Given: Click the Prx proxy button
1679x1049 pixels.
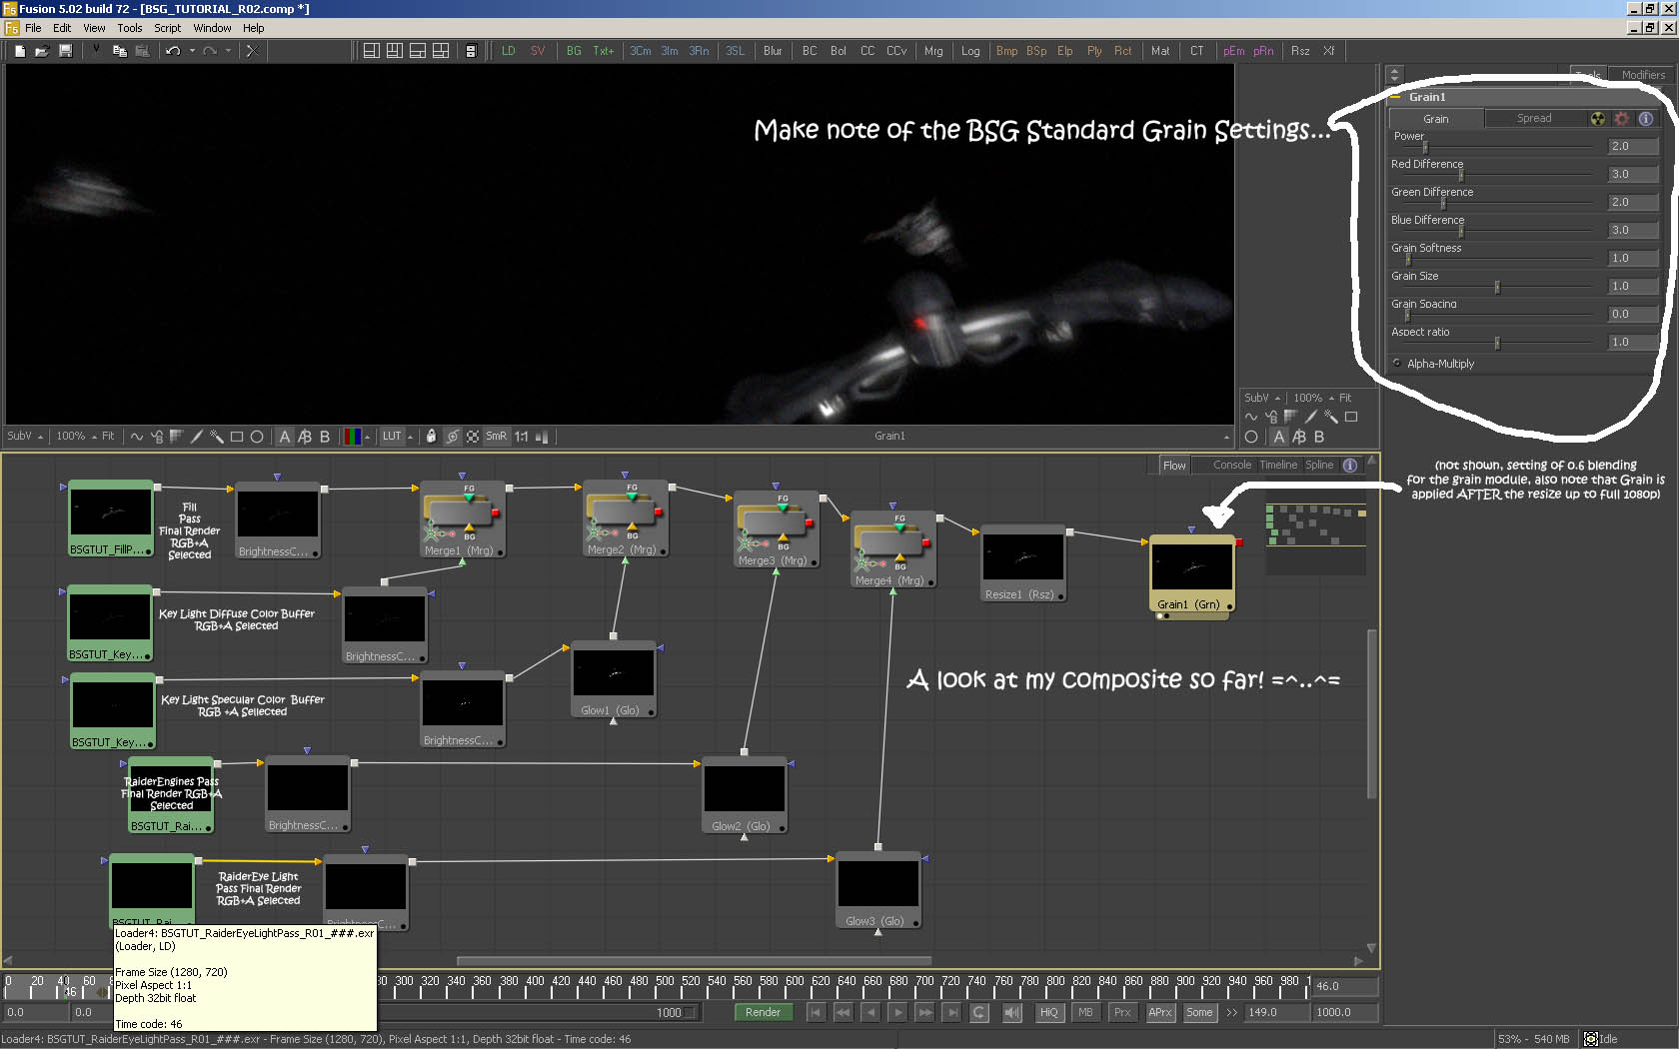Looking at the screenshot, I should tap(1122, 1012).
